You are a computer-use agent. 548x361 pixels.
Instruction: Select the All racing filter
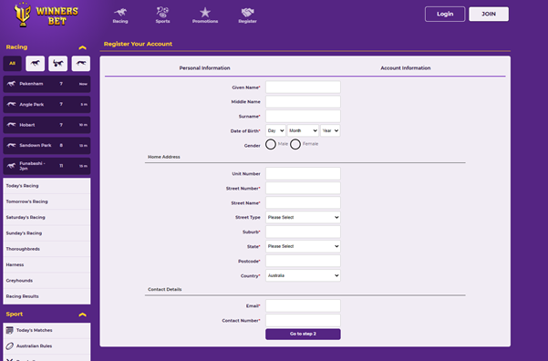tap(12, 64)
